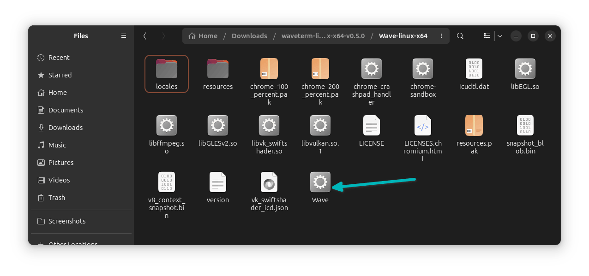Navigate to the waveterm-linux breadcrumb folder
The height and width of the screenshot is (276, 589).
323,36
